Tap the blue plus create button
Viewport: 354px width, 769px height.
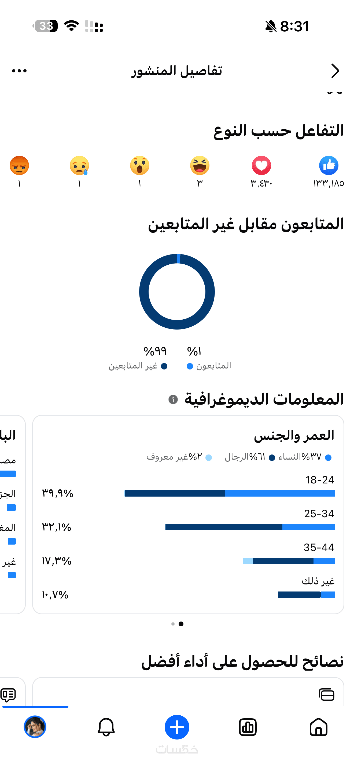point(177,727)
